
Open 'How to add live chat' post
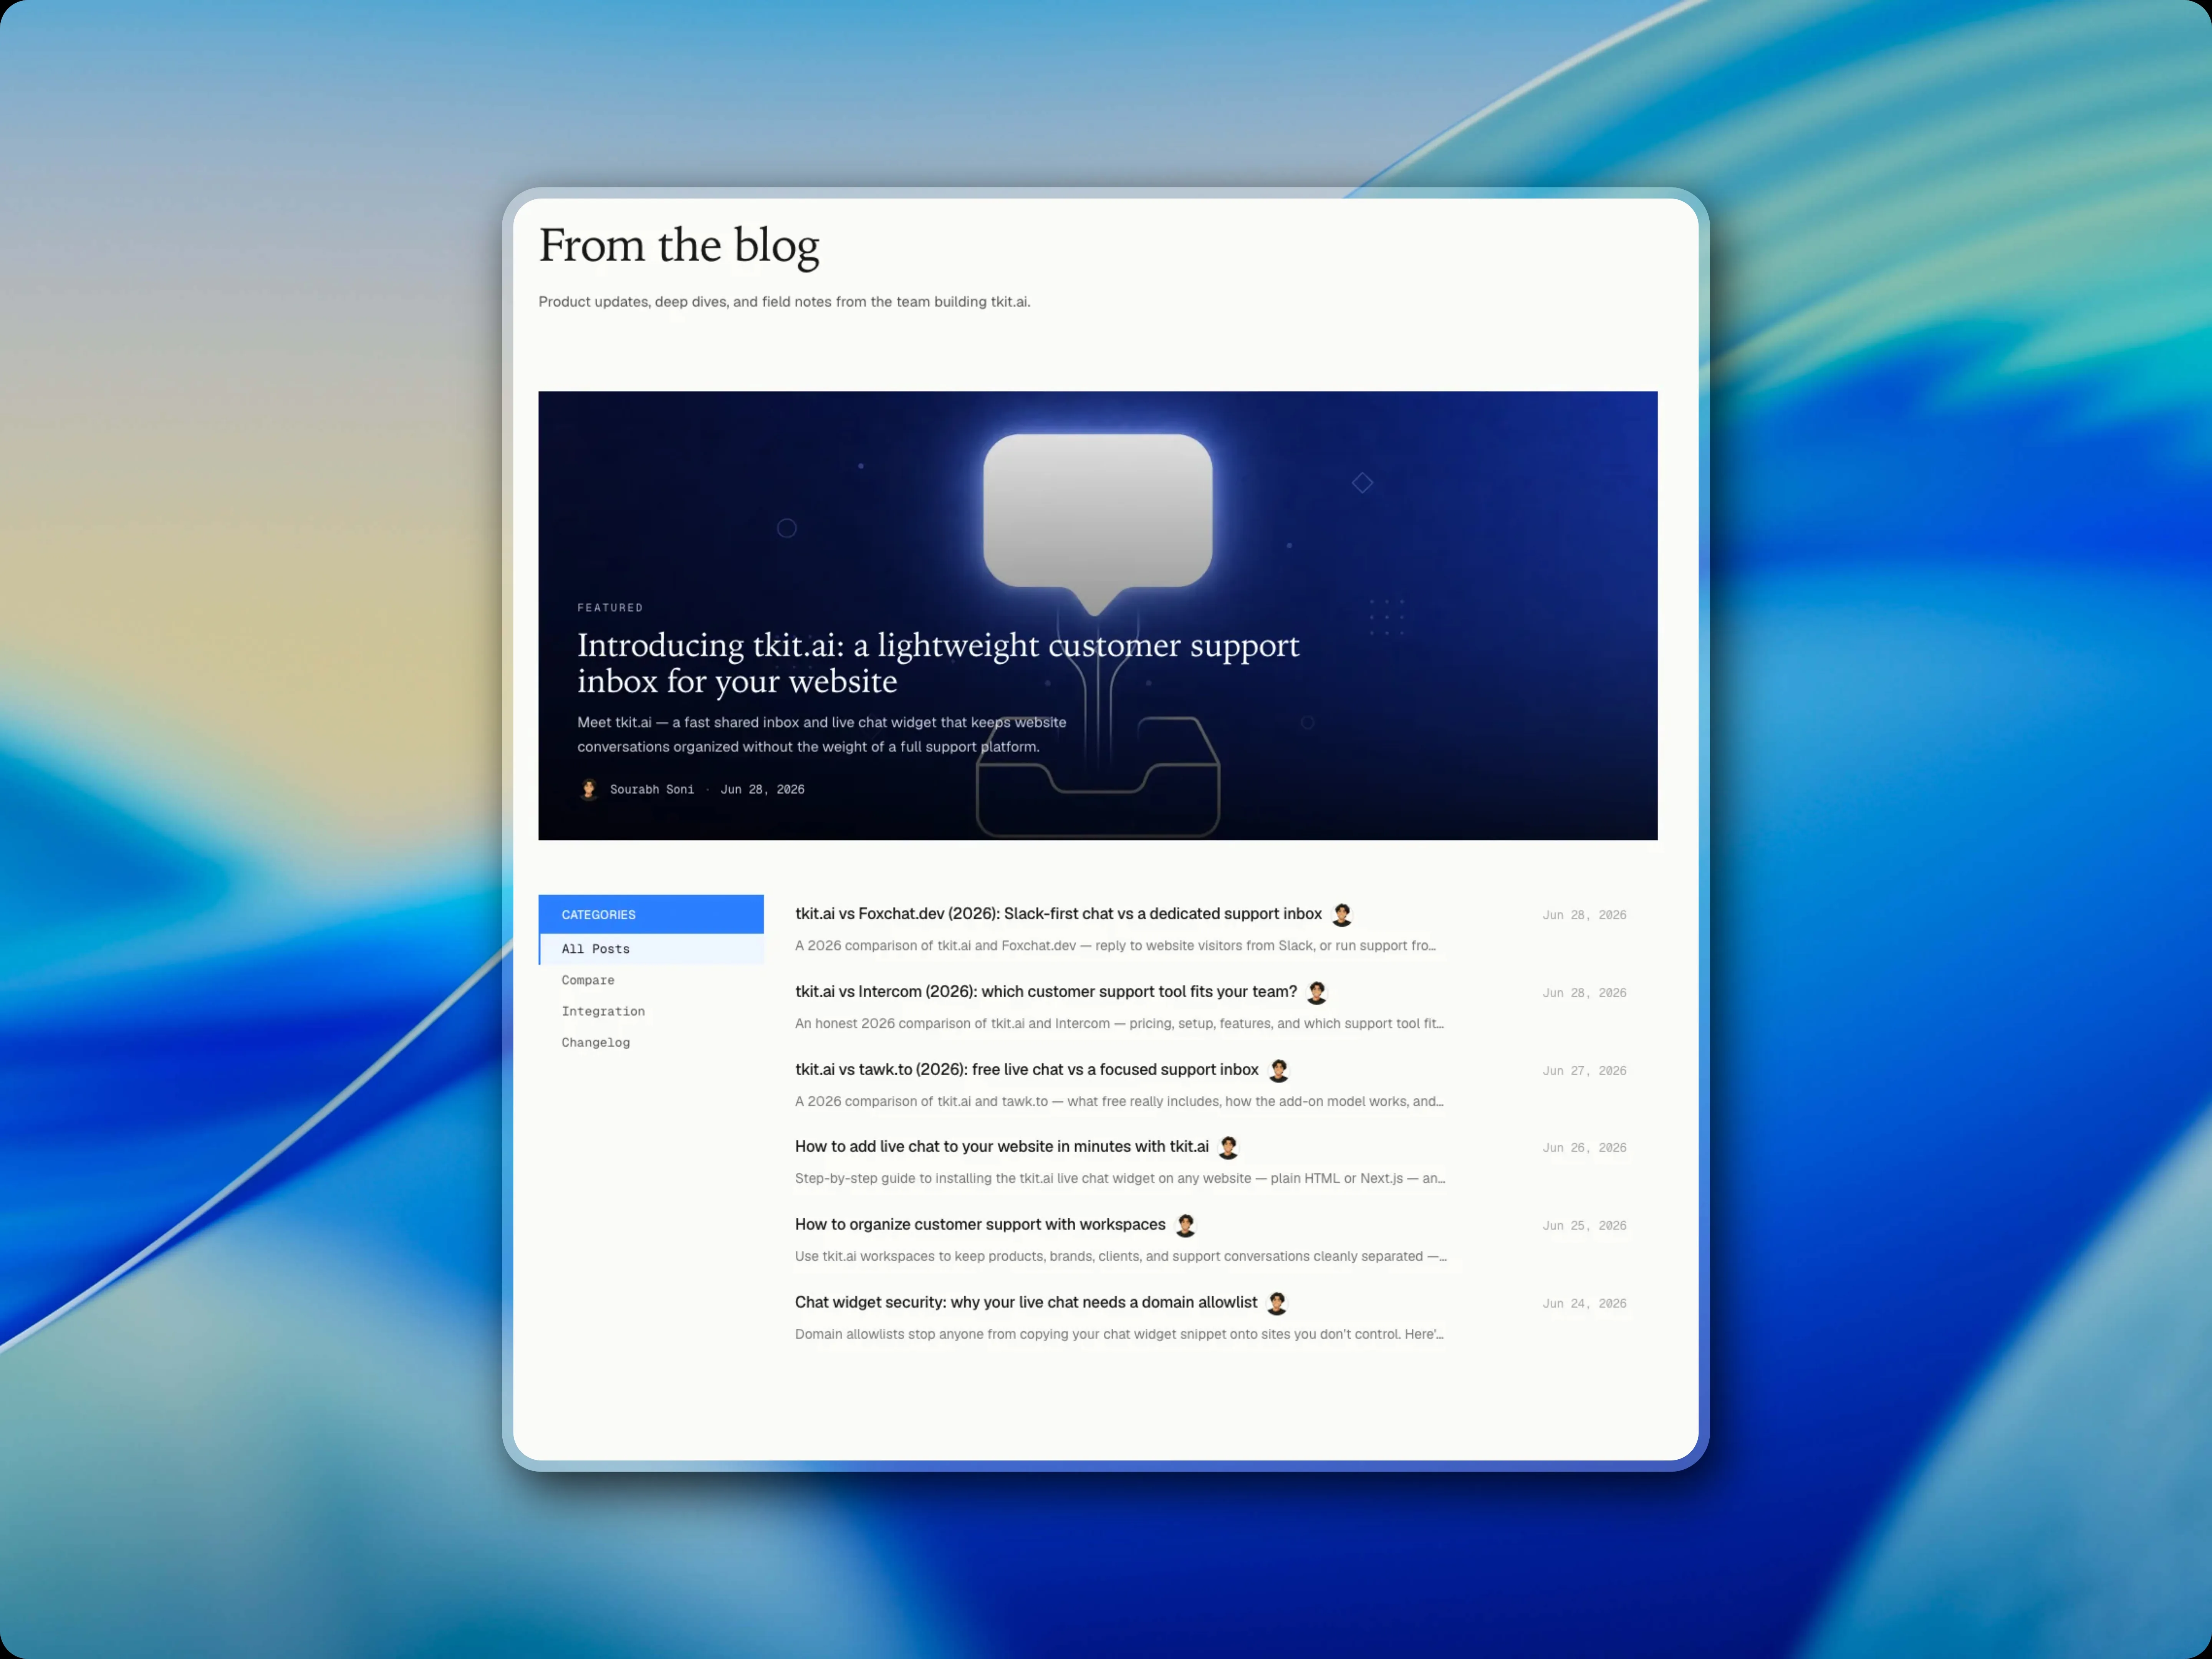coord(1002,1147)
